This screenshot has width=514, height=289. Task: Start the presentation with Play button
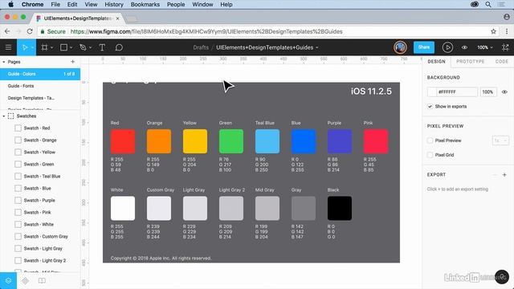coord(447,47)
